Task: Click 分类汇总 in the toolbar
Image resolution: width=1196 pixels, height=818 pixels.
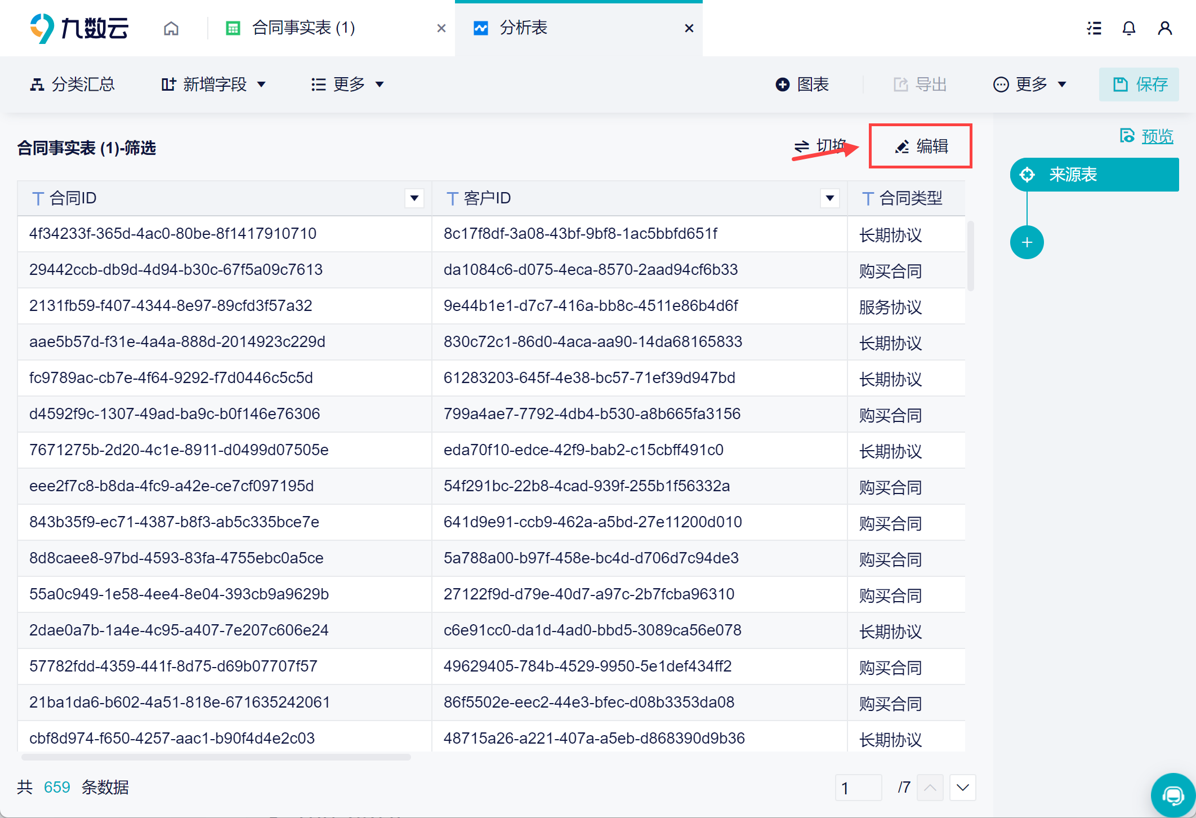Action: point(72,85)
